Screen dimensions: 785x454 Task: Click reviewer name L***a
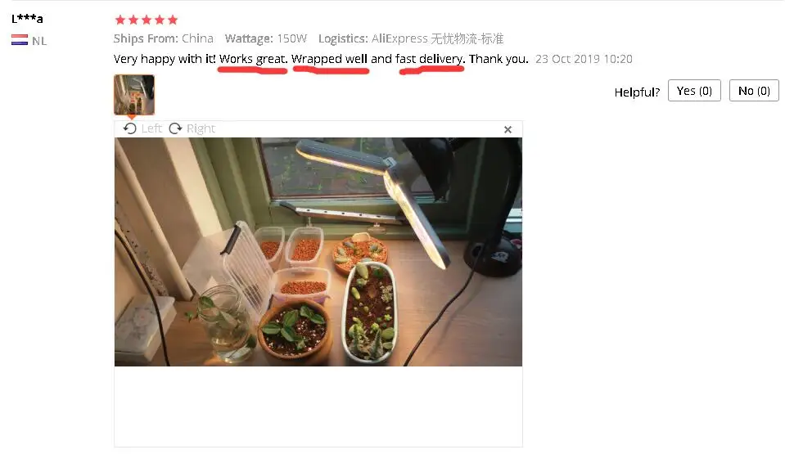click(x=27, y=19)
